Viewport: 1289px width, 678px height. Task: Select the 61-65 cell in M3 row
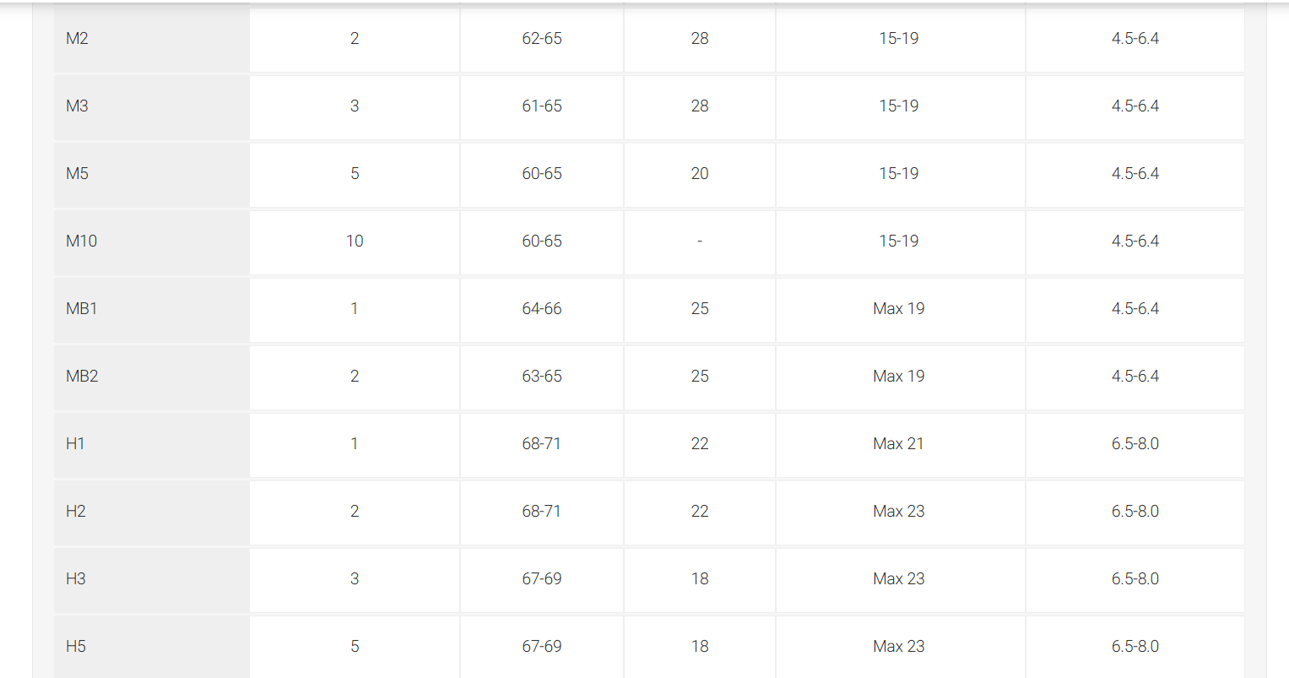pos(542,106)
